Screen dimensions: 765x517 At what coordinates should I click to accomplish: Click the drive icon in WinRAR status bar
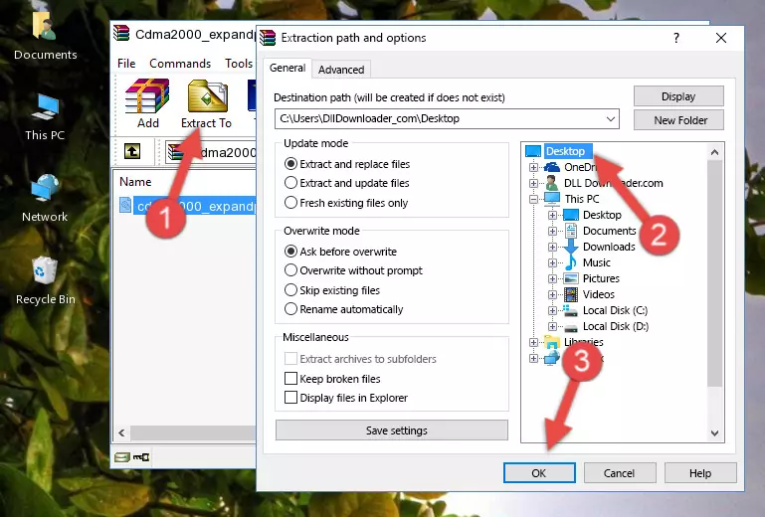click(122, 457)
